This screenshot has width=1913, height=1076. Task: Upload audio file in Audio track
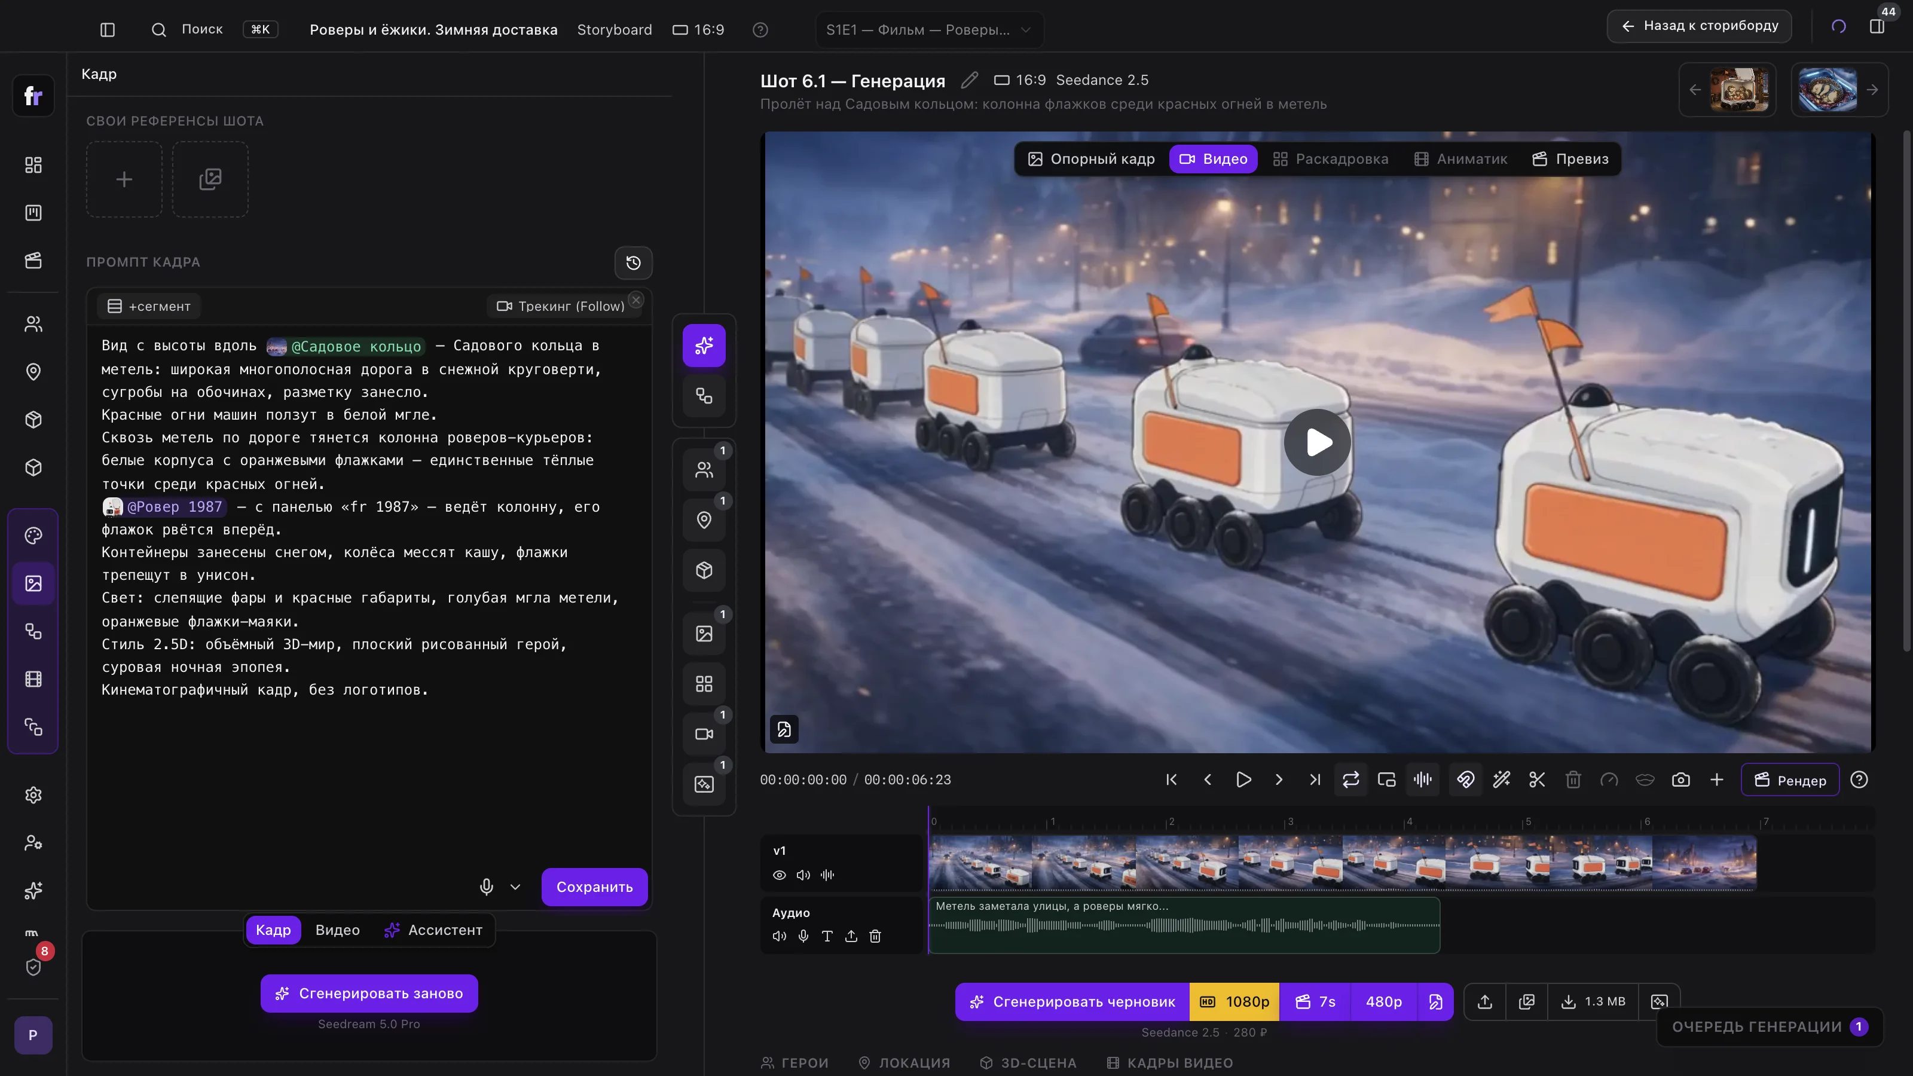pos(851,936)
